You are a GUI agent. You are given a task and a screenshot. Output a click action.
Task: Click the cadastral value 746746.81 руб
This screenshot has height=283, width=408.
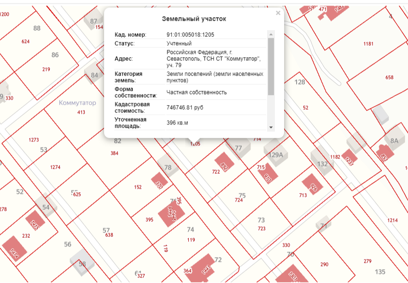point(185,107)
